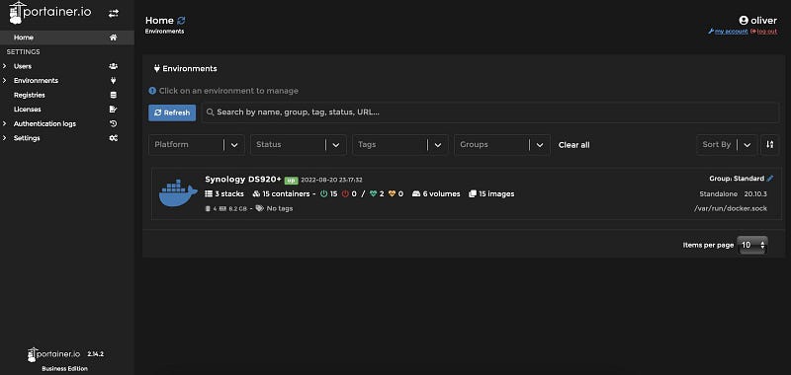Expand the Authentication logs chevron
Viewport: 791px width, 375px height.
[4, 123]
